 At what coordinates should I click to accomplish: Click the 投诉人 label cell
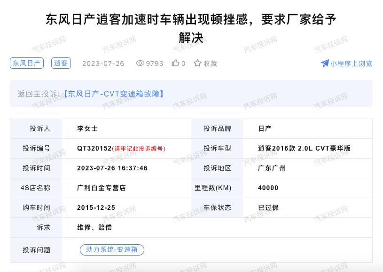[x=36, y=128]
